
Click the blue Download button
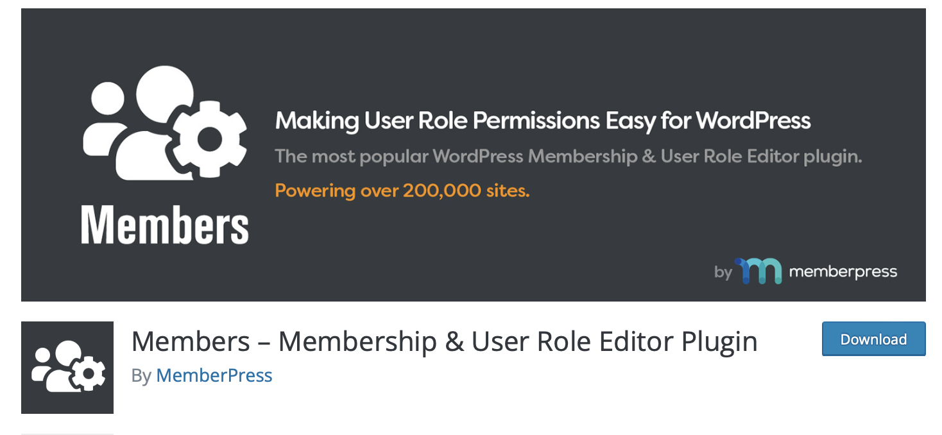pyautogui.click(x=873, y=339)
